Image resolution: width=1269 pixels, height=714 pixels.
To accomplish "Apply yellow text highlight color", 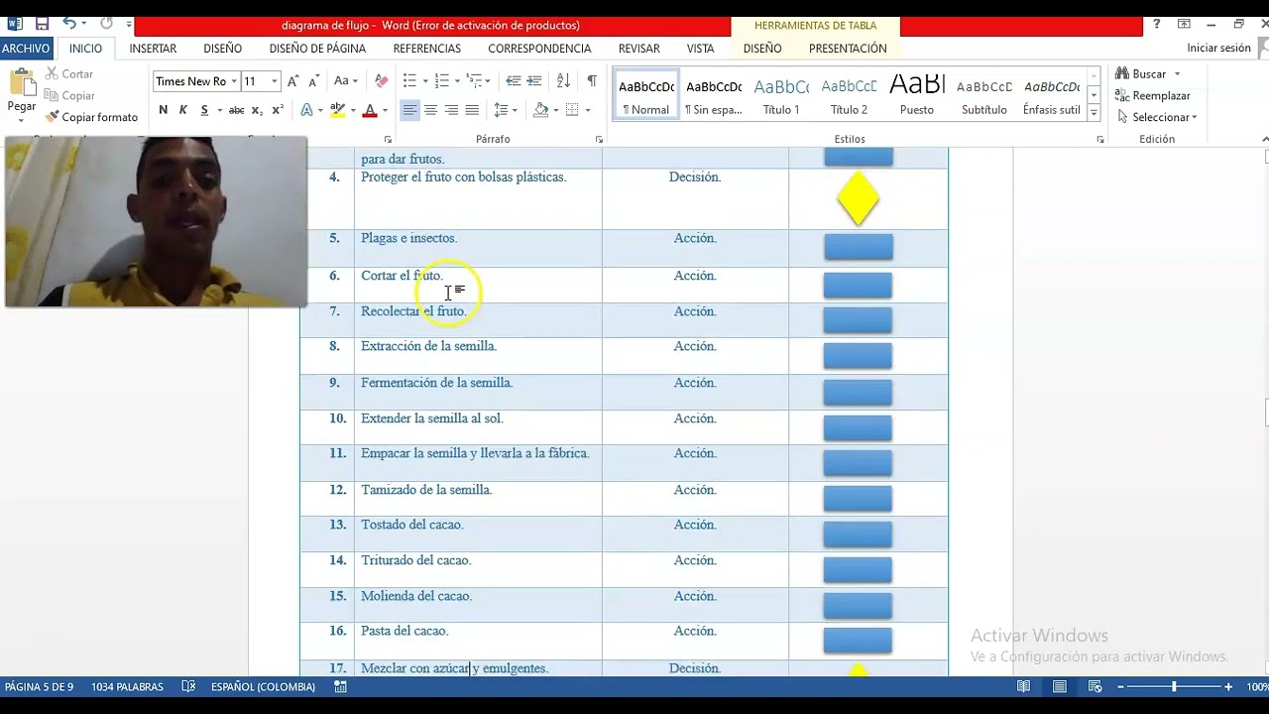I will click(337, 110).
